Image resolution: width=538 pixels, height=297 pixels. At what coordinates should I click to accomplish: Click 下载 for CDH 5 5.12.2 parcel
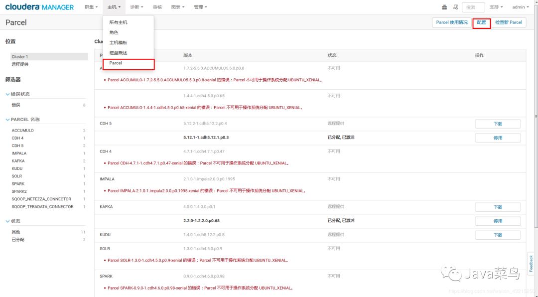(x=498, y=124)
